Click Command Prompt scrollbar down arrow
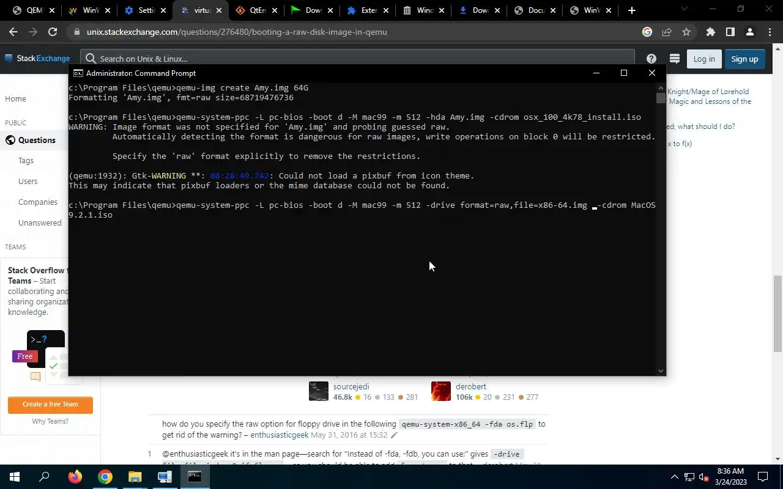 661,370
